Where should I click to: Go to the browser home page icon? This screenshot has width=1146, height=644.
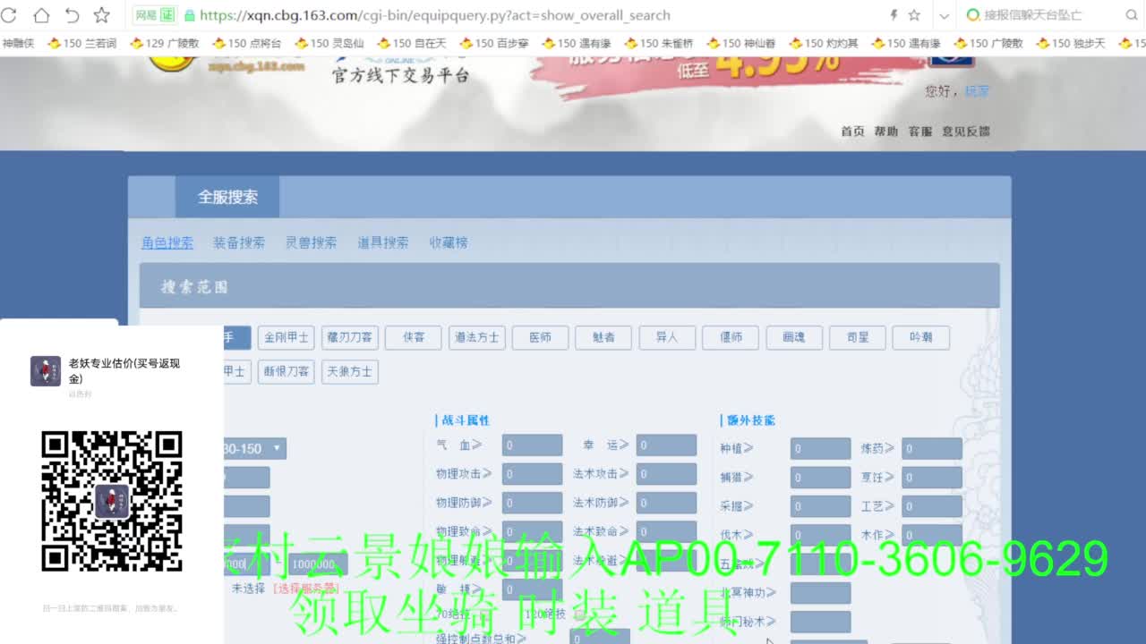41,15
